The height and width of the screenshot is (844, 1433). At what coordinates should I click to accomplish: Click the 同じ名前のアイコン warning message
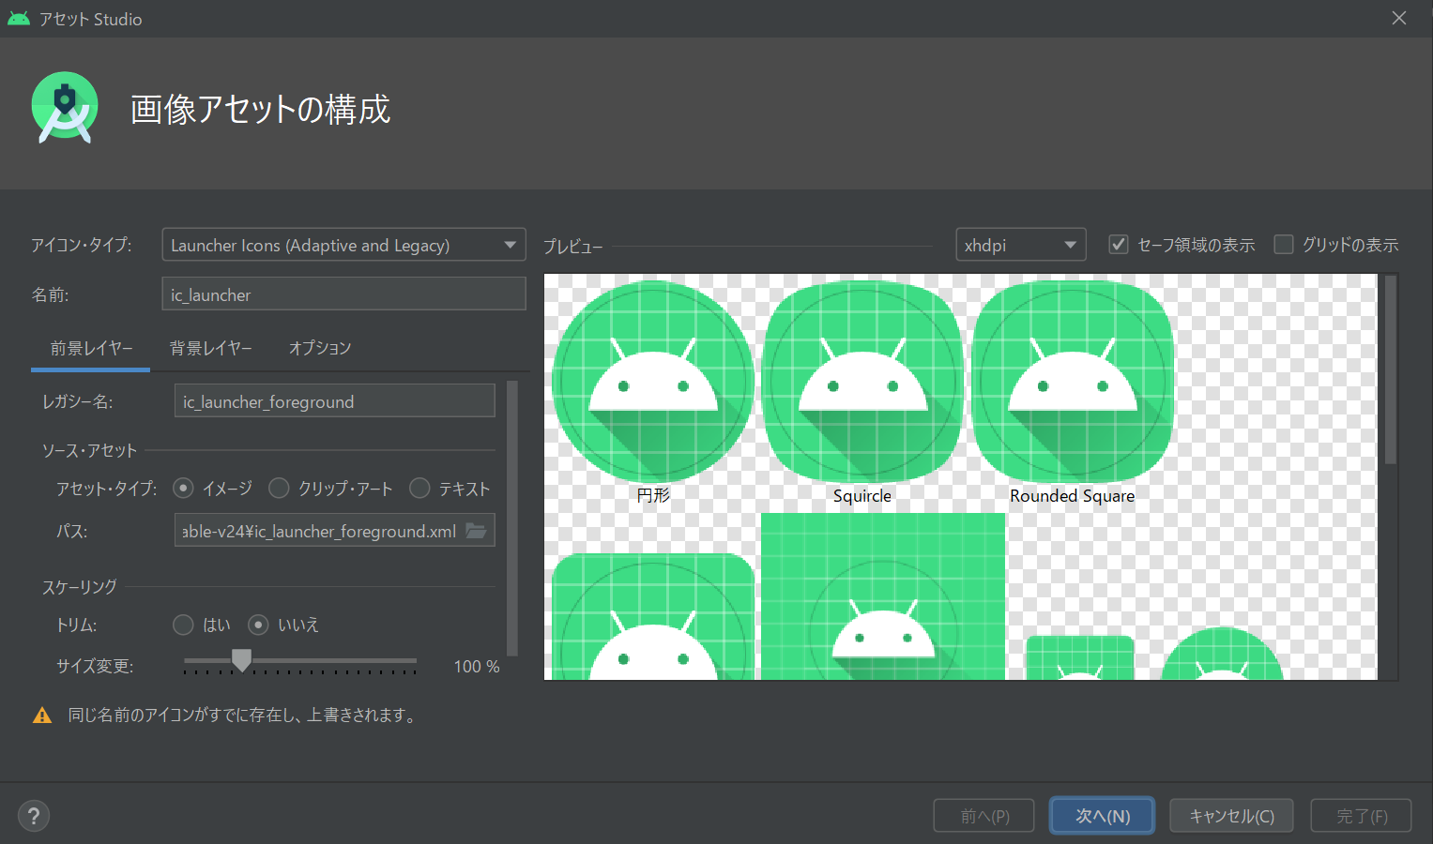point(242,716)
